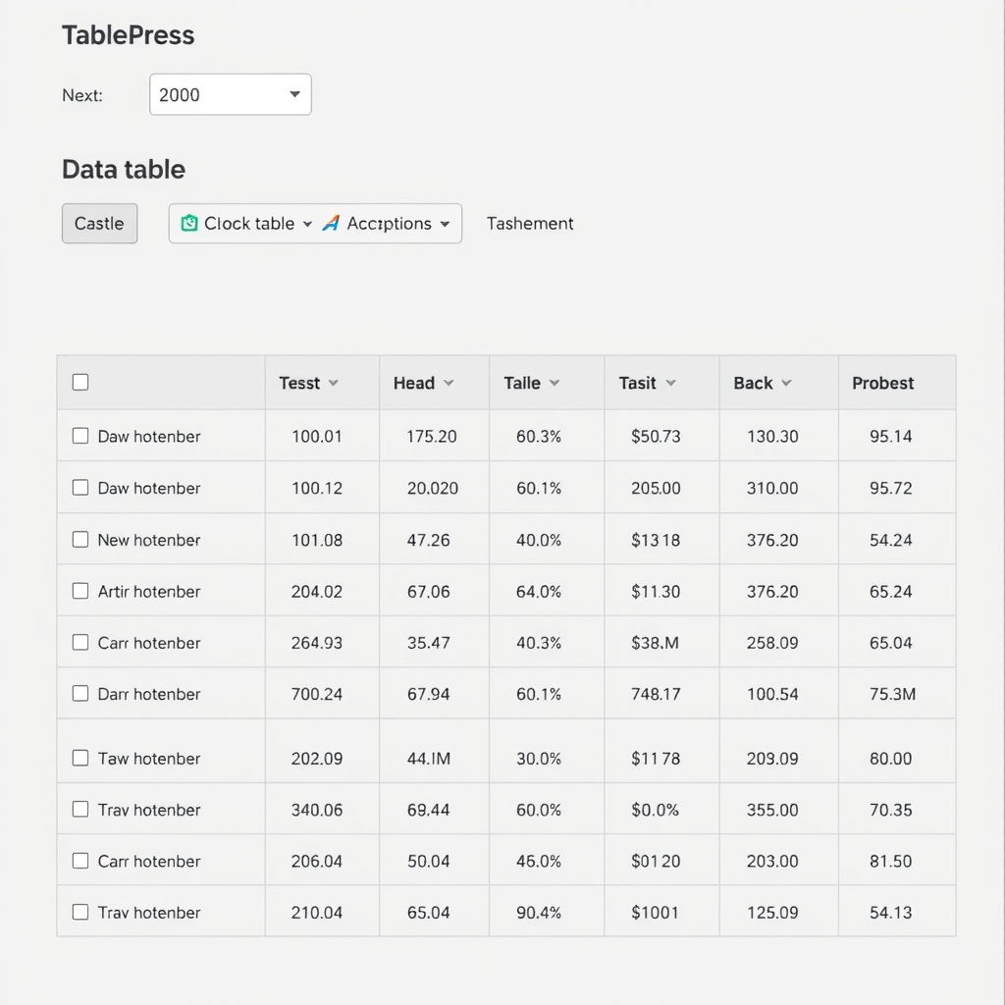Expand the Clock table dropdown

tap(307, 224)
